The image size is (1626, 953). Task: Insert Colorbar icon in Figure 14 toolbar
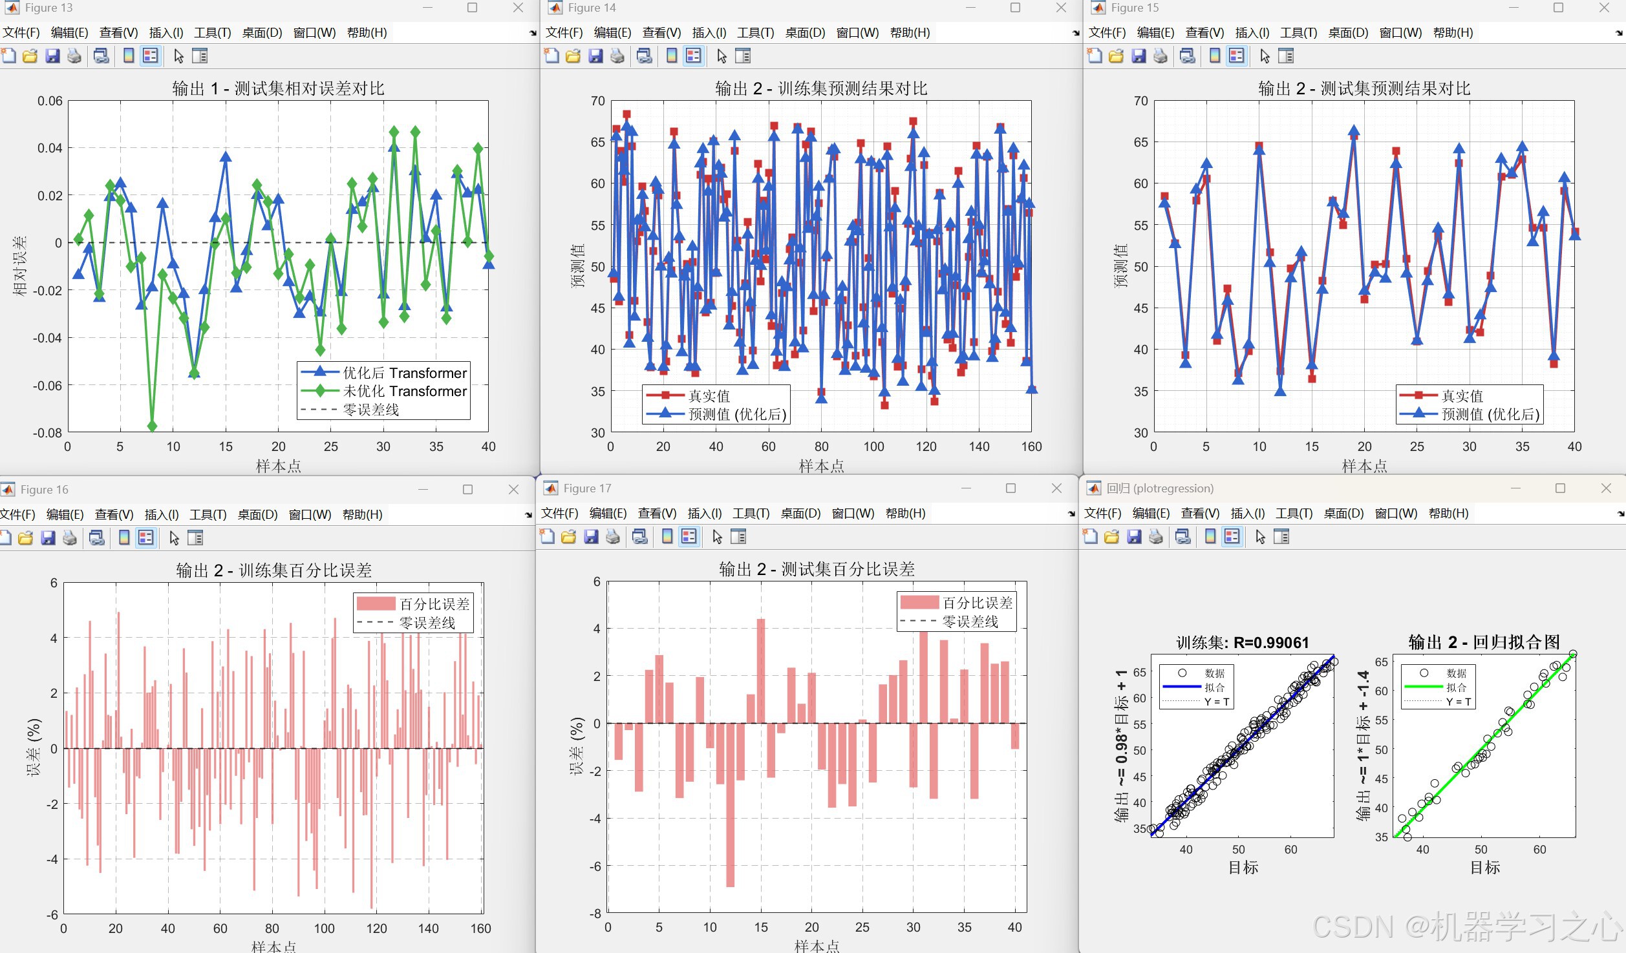tap(672, 56)
